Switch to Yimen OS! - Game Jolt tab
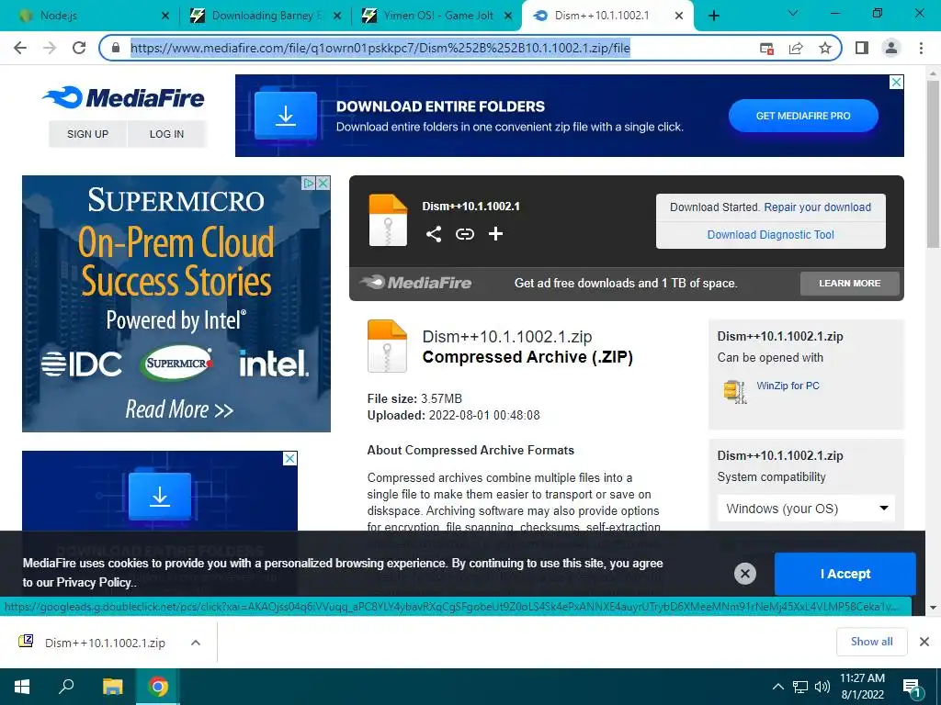The height and width of the screenshot is (705, 941). (438, 16)
